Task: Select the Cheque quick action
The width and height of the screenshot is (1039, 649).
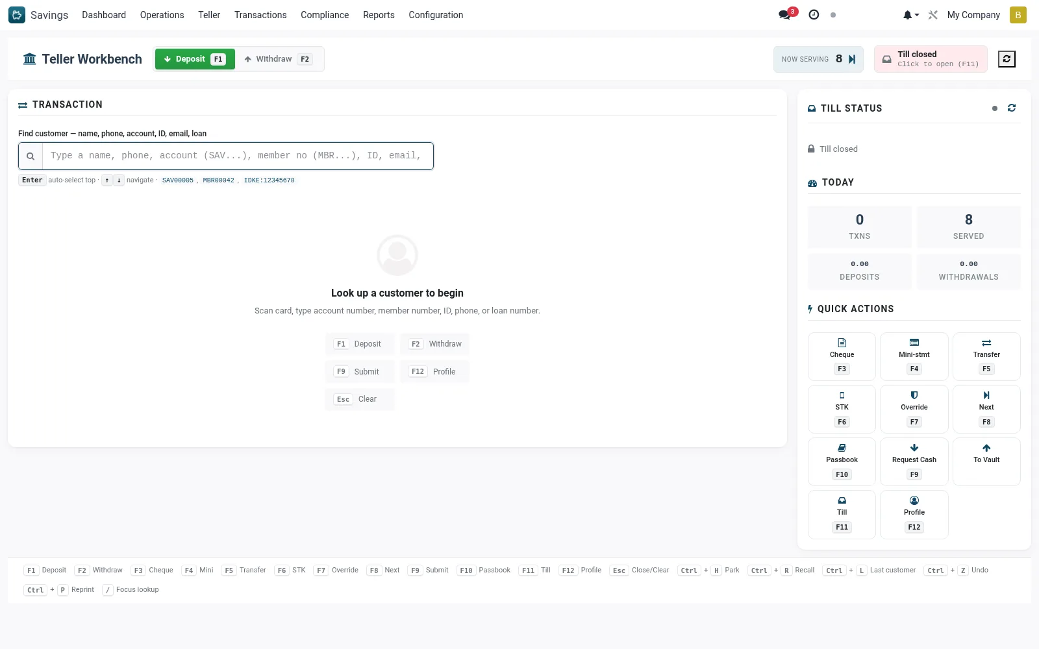Action: [842, 356]
